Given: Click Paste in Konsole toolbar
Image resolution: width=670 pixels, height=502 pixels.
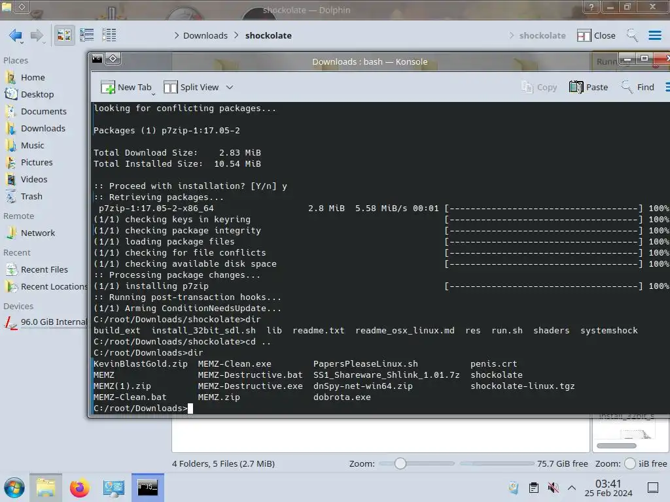Looking at the screenshot, I should click(588, 87).
